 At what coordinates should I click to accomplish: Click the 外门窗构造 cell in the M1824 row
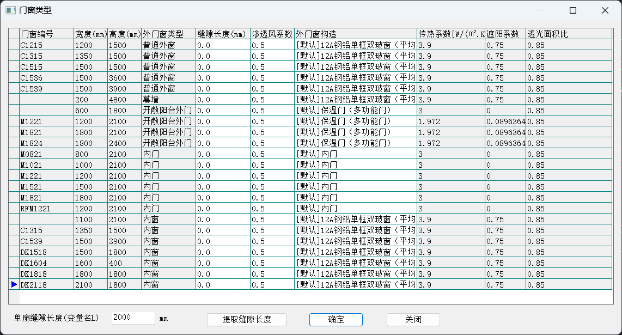(x=355, y=143)
